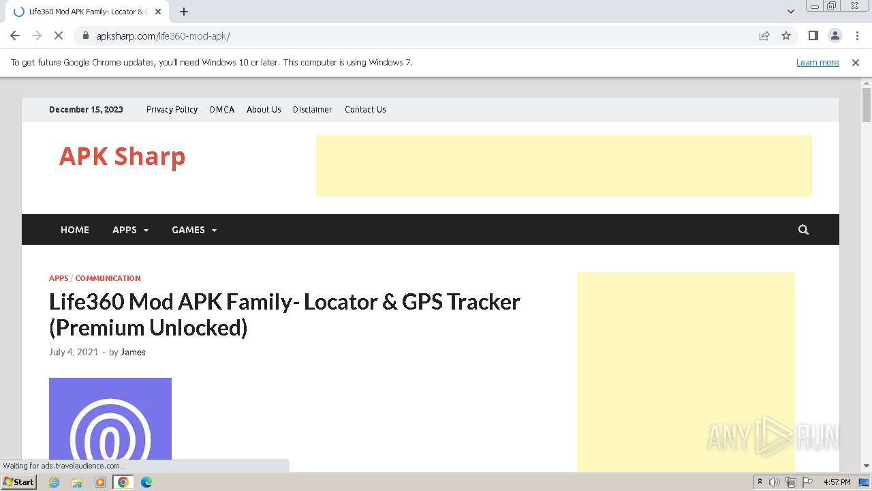The width and height of the screenshot is (872, 491).
Task: Close the Life360 Mod APK tab
Action: pos(158,12)
